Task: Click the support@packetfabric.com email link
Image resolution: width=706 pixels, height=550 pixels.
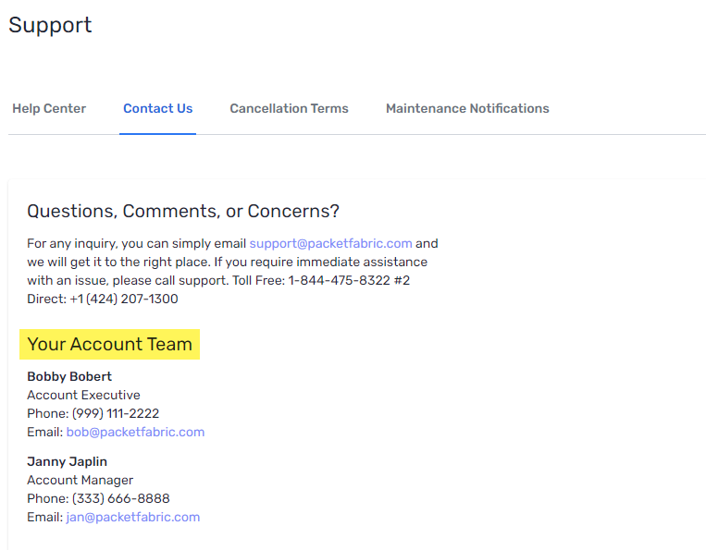Action: 330,244
